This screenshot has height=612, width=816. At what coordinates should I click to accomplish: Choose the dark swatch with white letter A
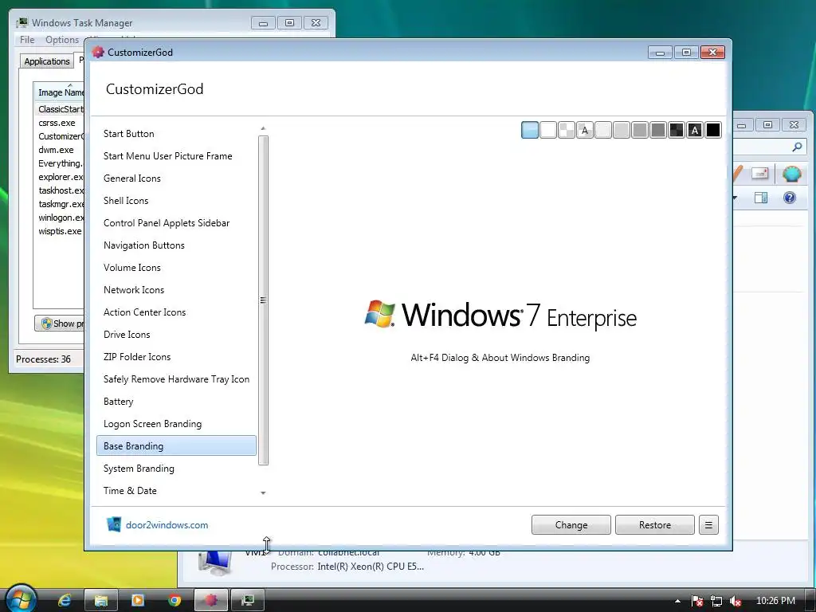point(695,130)
